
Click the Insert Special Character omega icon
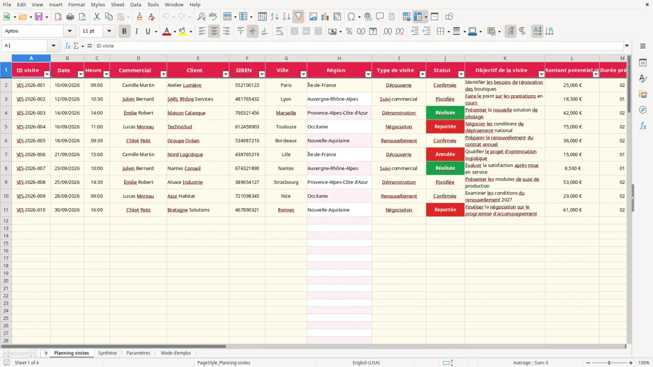tap(351, 17)
